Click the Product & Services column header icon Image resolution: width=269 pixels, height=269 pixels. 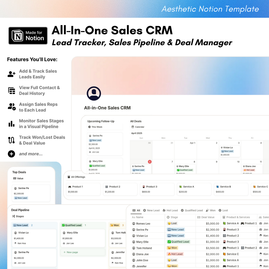pyautogui.click(x=224, y=217)
